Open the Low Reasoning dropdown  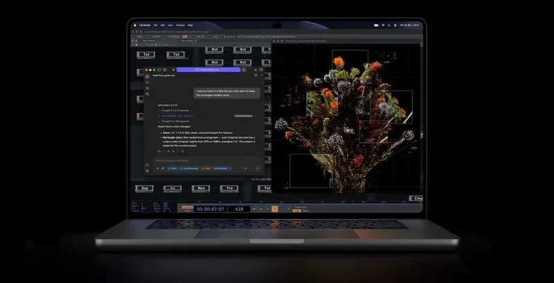click(x=190, y=169)
